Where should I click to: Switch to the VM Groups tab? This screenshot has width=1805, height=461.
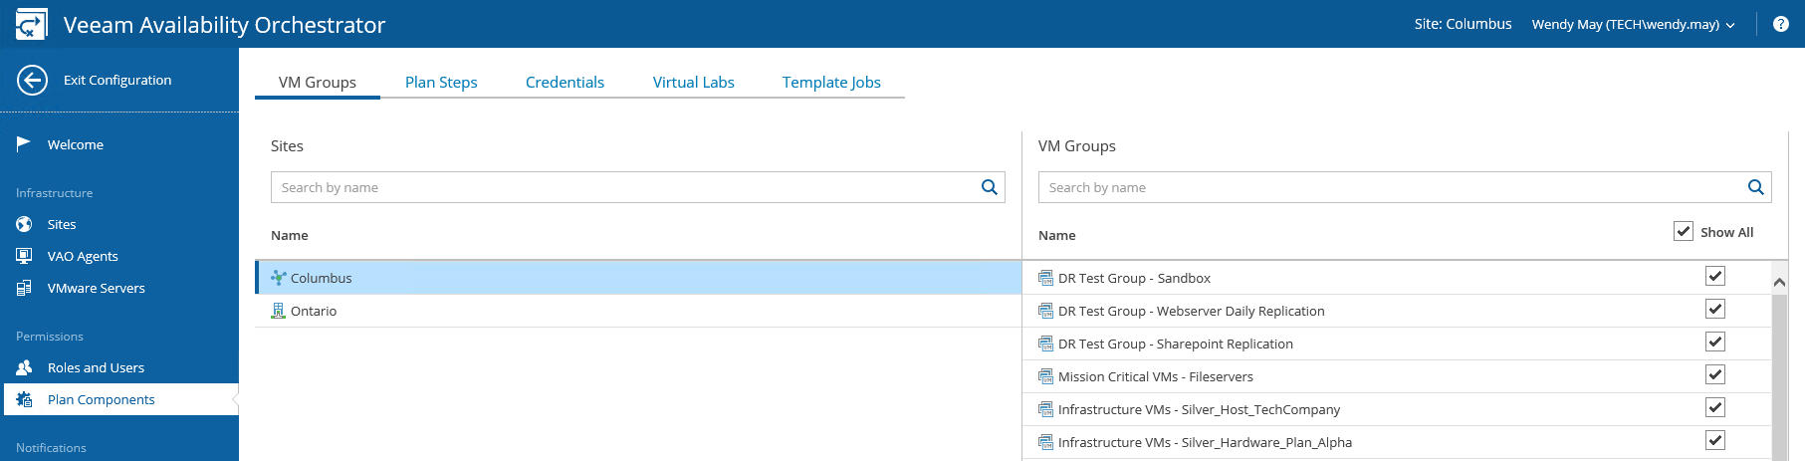[x=318, y=82]
